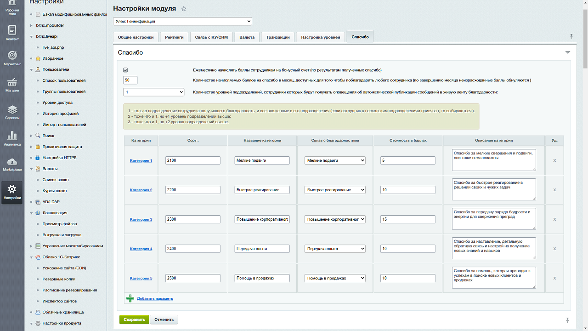Screen dimensions: 588x331
Task: Go to Магазин via cart icon
Action: coord(12,85)
